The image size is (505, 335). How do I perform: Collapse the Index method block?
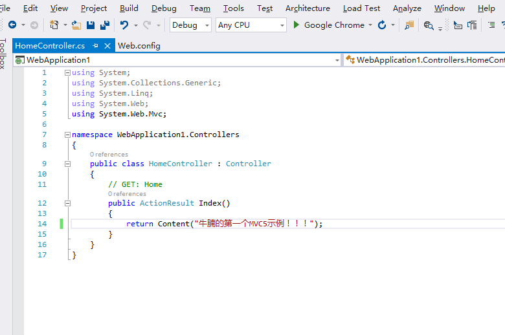(67, 203)
